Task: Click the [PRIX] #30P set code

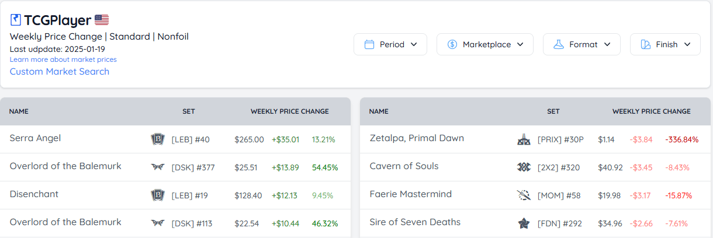Action: point(560,139)
